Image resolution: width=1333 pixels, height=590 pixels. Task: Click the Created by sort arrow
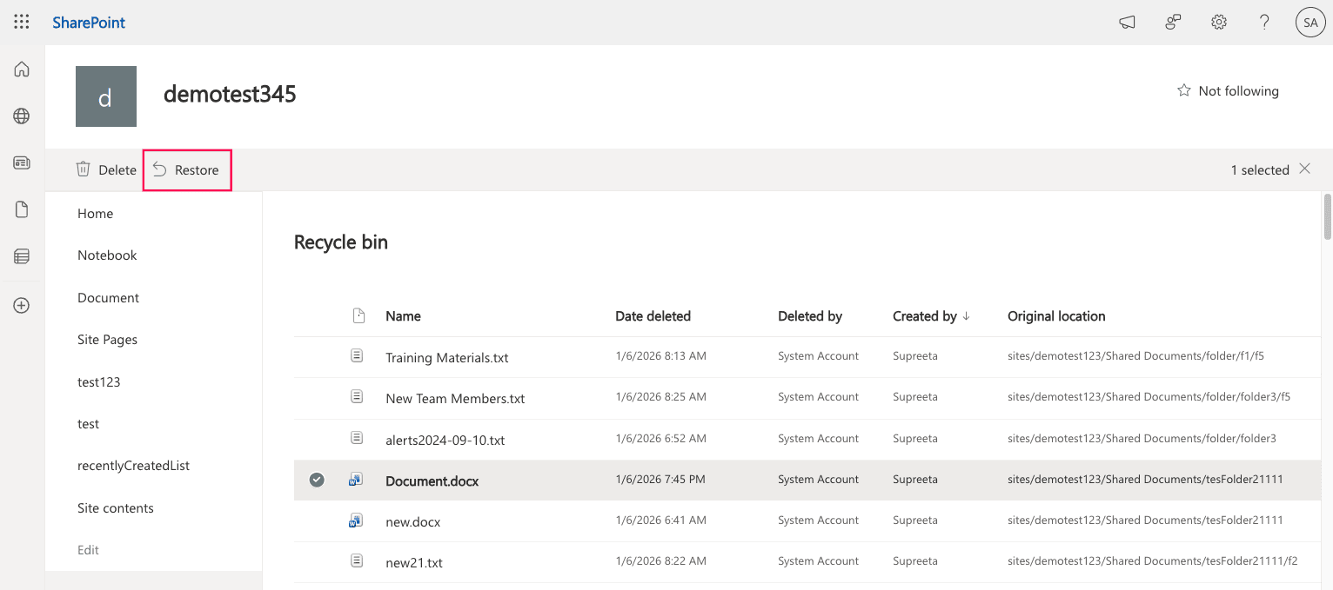pyautogui.click(x=968, y=315)
